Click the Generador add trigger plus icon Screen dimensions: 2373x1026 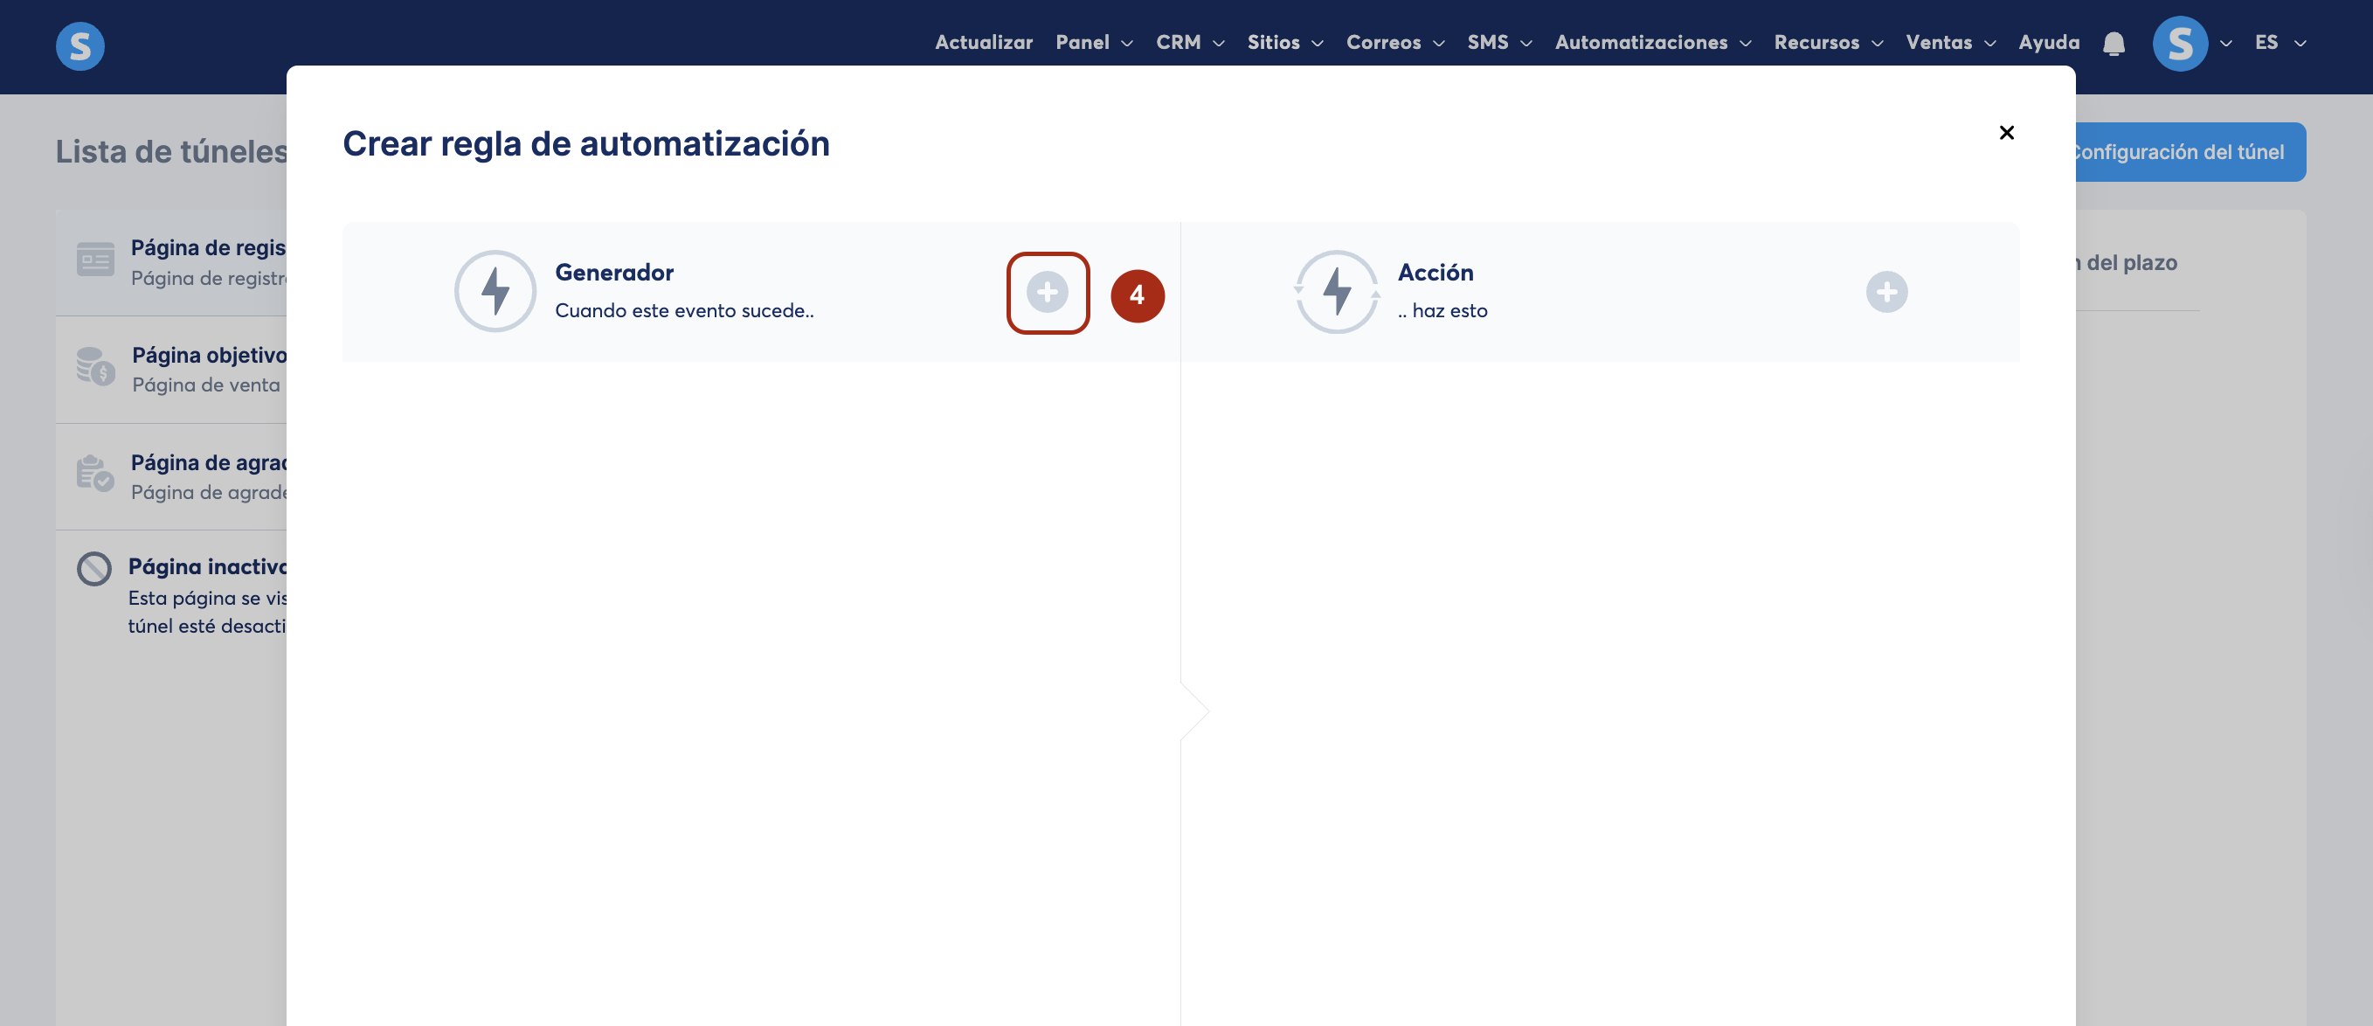click(1048, 292)
